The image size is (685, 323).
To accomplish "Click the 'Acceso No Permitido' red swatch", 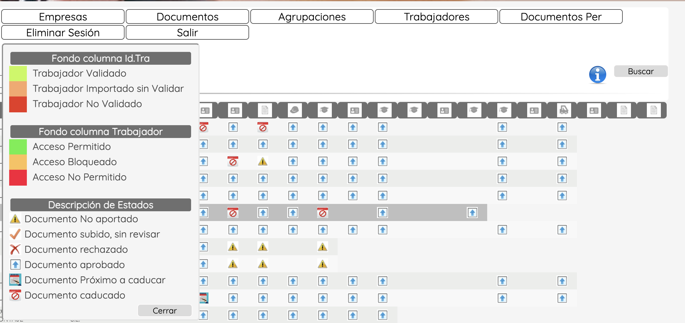I will click(18, 178).
